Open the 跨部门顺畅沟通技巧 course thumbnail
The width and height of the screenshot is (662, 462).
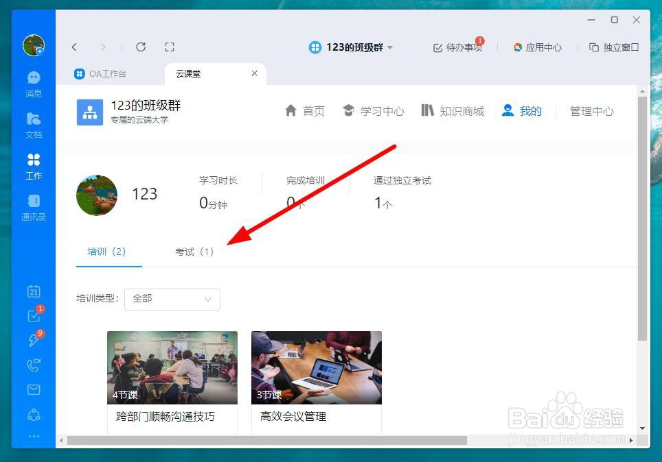click(x=172, y=367)
